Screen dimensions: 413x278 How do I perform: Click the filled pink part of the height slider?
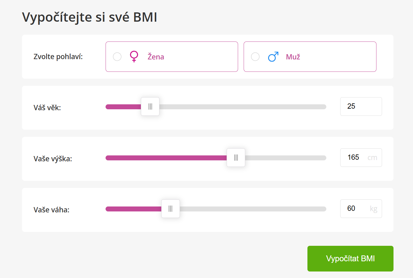point(166,158)
